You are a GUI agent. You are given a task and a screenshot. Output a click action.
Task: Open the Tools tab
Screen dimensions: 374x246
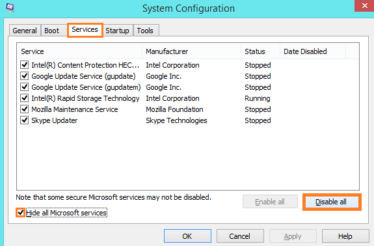tap(145, 31)
